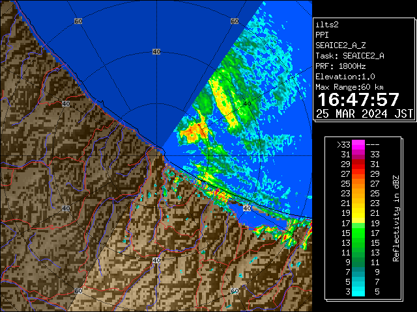Select the 'Reflectivity in dBZ' axis label

click(x=396, y=218)
